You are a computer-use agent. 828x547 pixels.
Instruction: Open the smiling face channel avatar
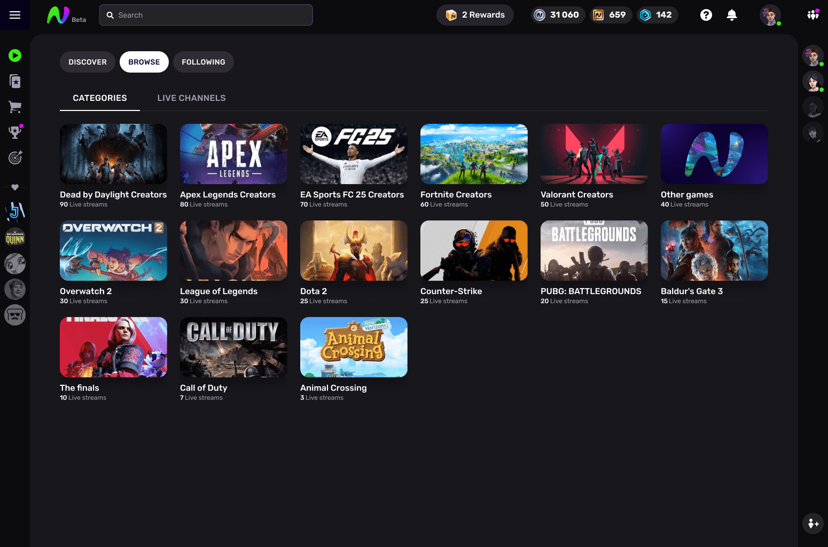[x=15, y=289]
